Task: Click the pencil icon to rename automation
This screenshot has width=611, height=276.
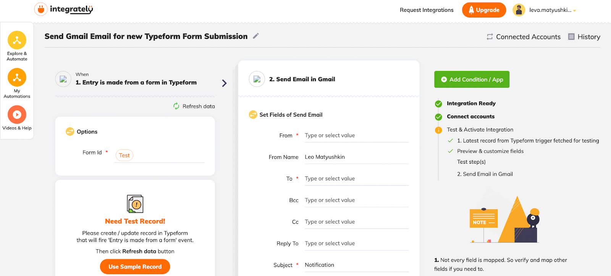Action: pos(256,36)
